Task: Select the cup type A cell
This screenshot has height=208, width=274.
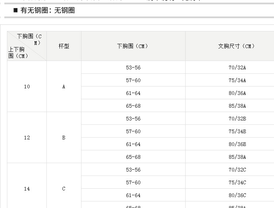Action: [64, 86]
